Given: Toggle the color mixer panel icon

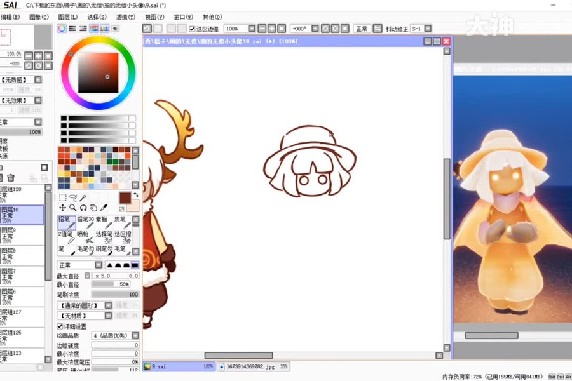Looking at the screenshot, I should coord(94,29).
